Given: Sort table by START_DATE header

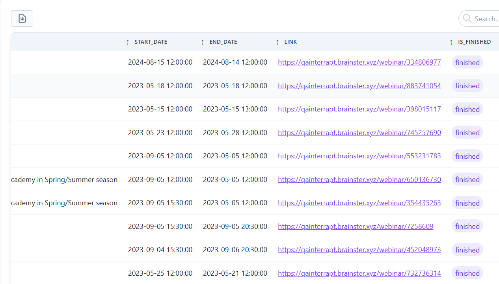Looking at the screenshot, I should point(151,42).
